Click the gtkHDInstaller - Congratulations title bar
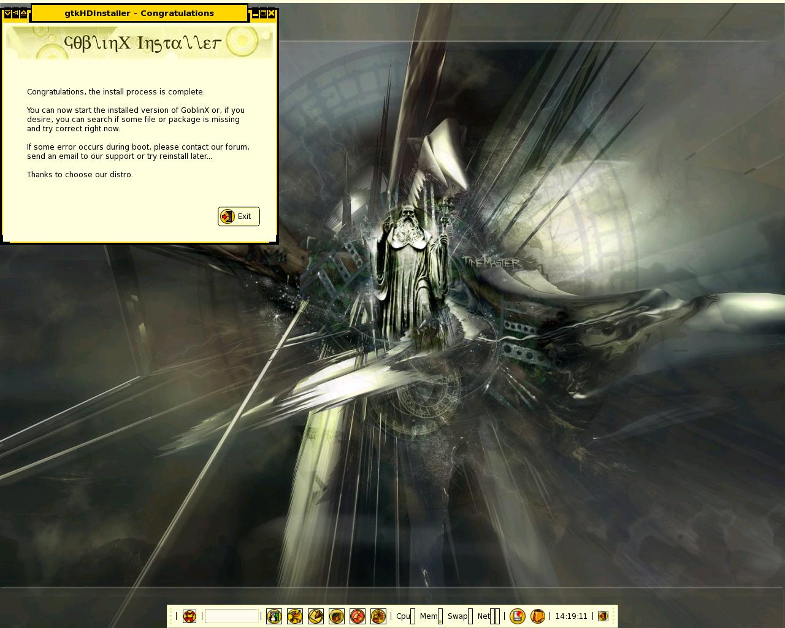785x628 pixels. pos(139,13)
